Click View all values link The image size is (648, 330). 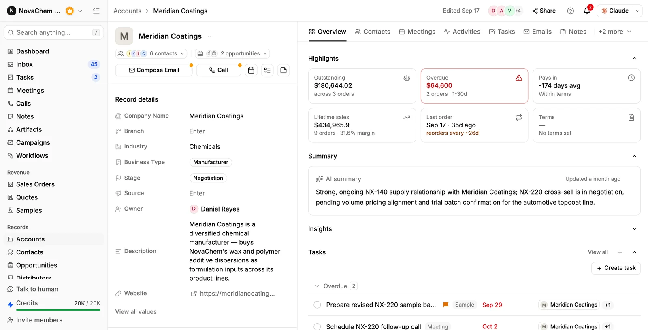coord(136,312)
